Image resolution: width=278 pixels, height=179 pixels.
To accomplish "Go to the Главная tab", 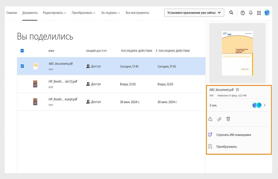I will tap(12, 13).
